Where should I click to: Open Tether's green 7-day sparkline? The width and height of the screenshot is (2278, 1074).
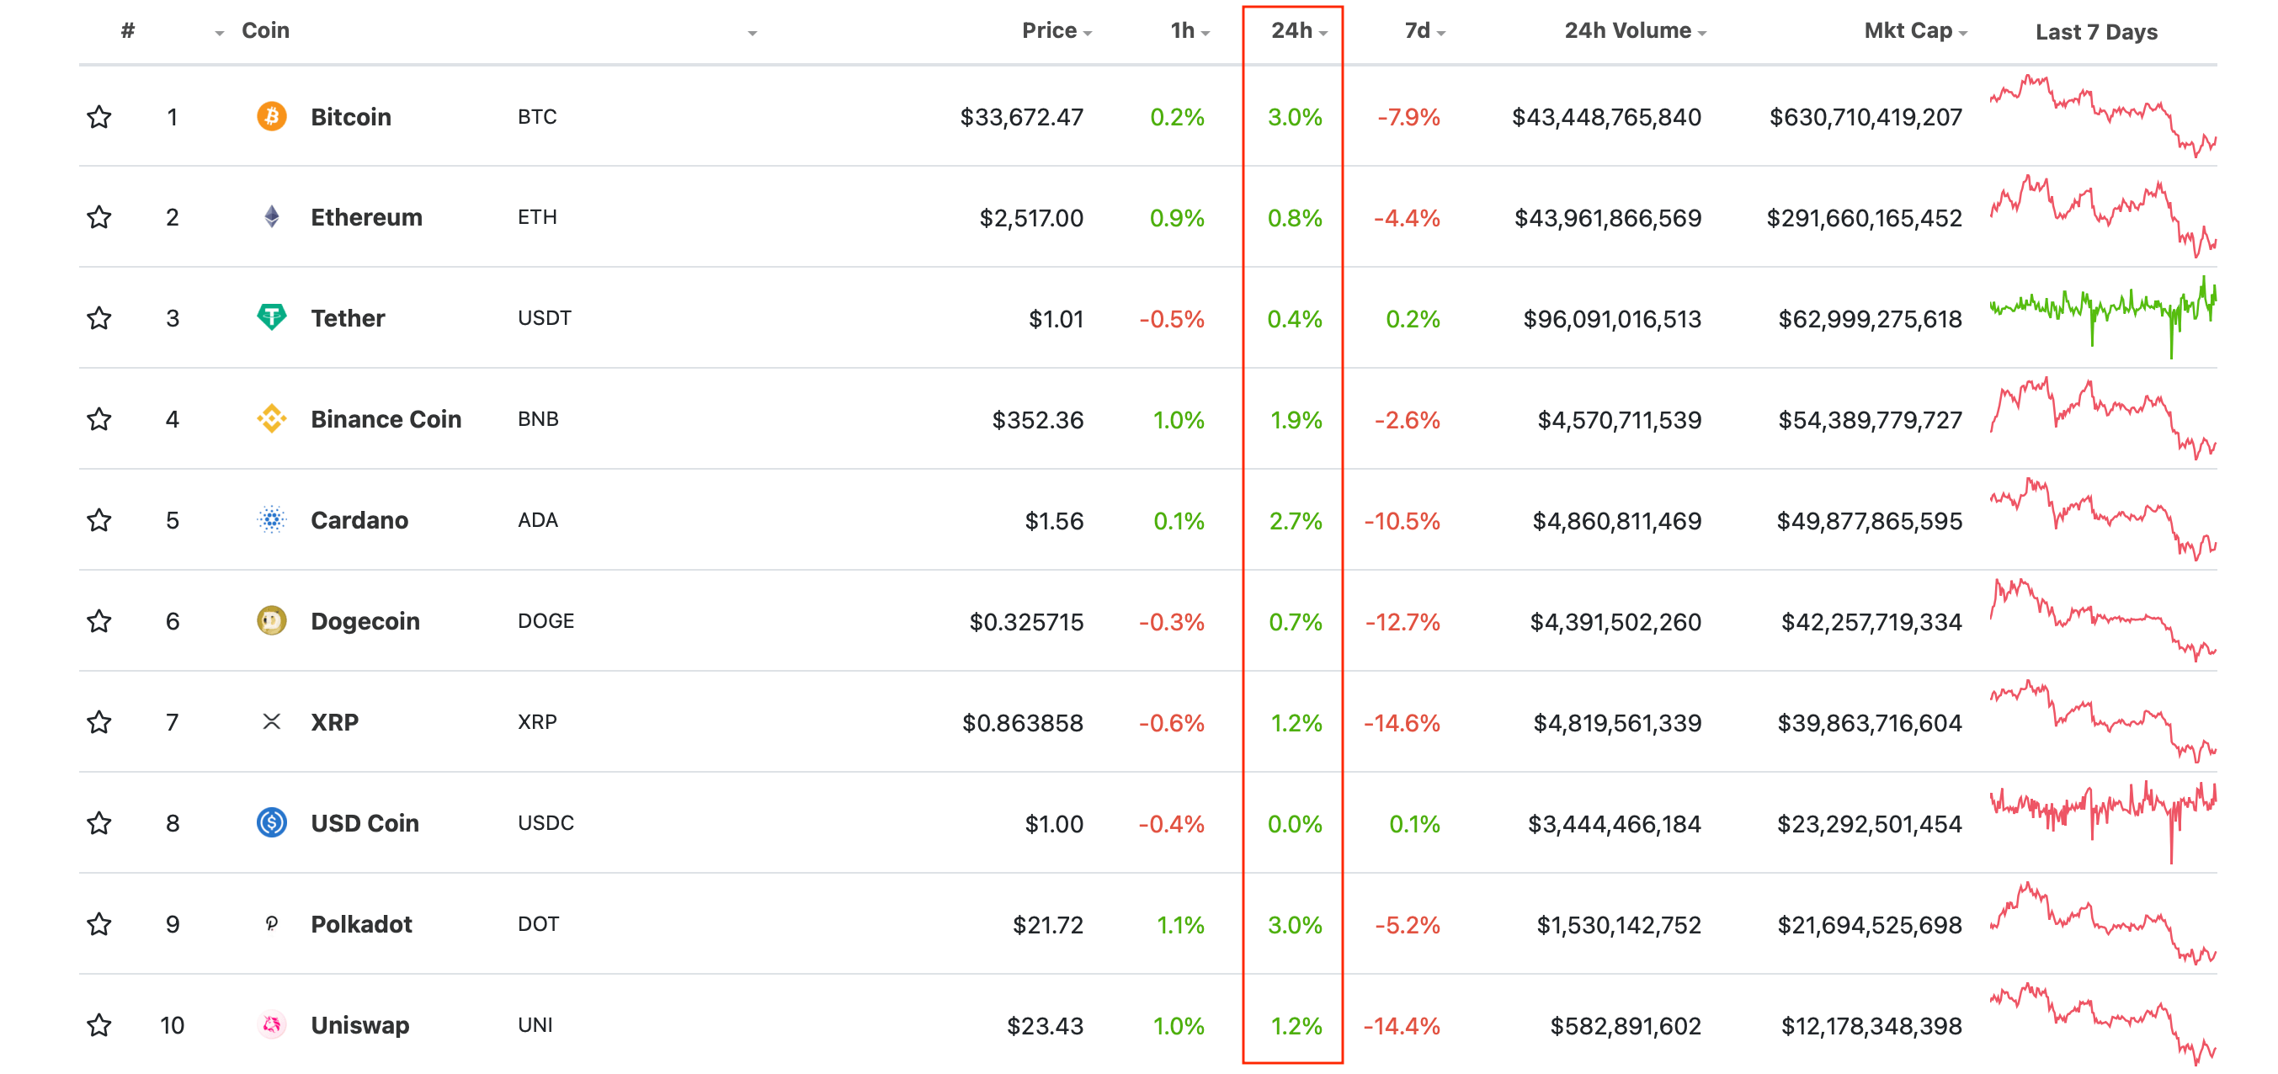2103,318
